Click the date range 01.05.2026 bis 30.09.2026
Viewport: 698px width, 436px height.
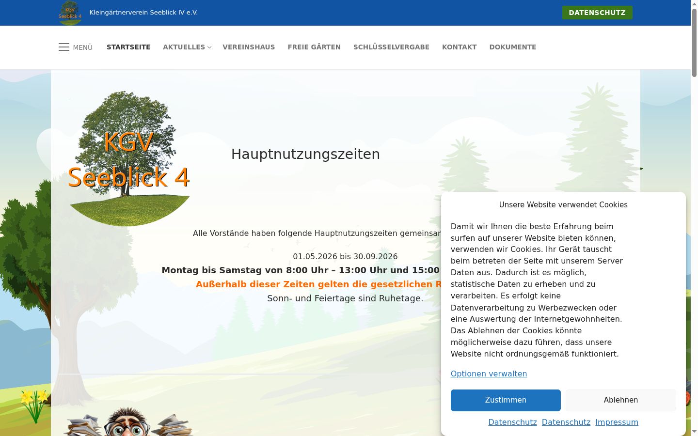(345, 256)
